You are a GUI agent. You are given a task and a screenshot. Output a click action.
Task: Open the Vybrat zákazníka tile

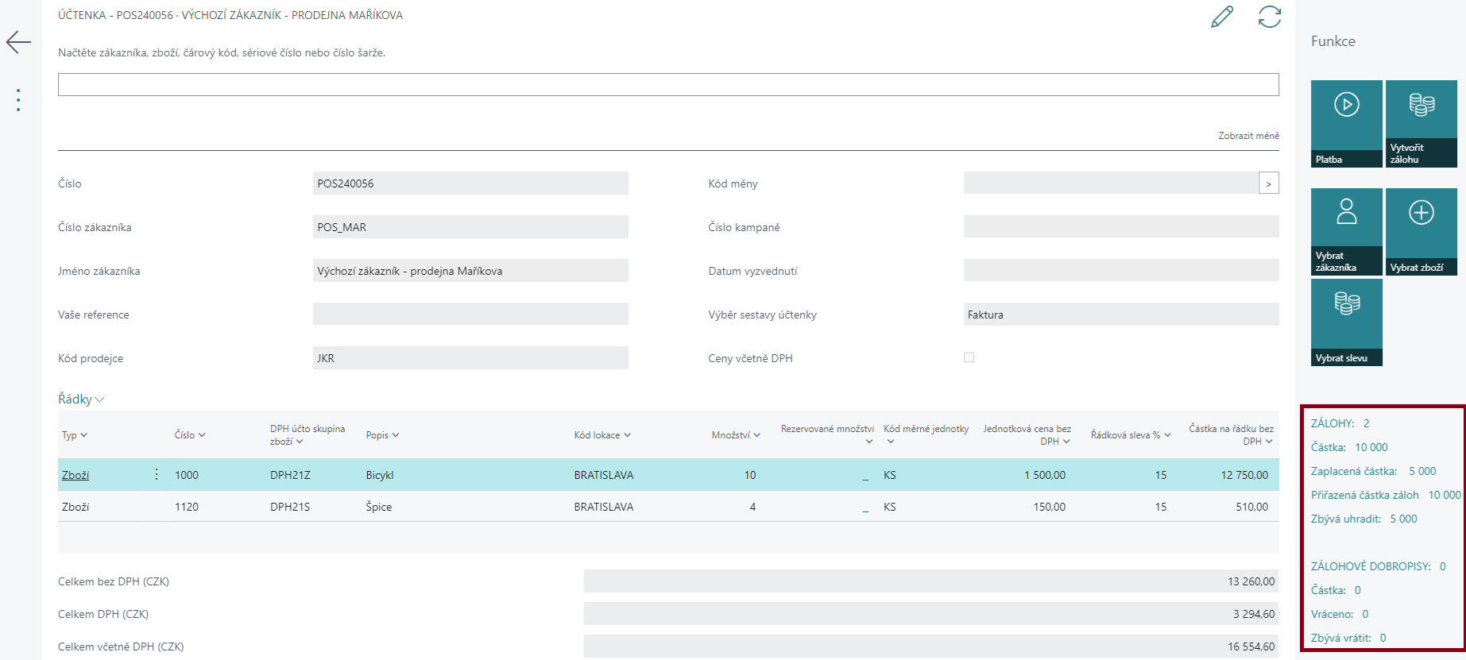click(1347, 232)
